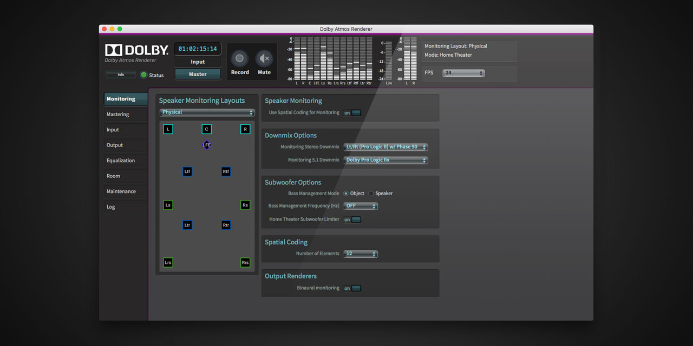Select the Rtf overhead speaker
Screen dimensions: 693x346
point(226,172)
